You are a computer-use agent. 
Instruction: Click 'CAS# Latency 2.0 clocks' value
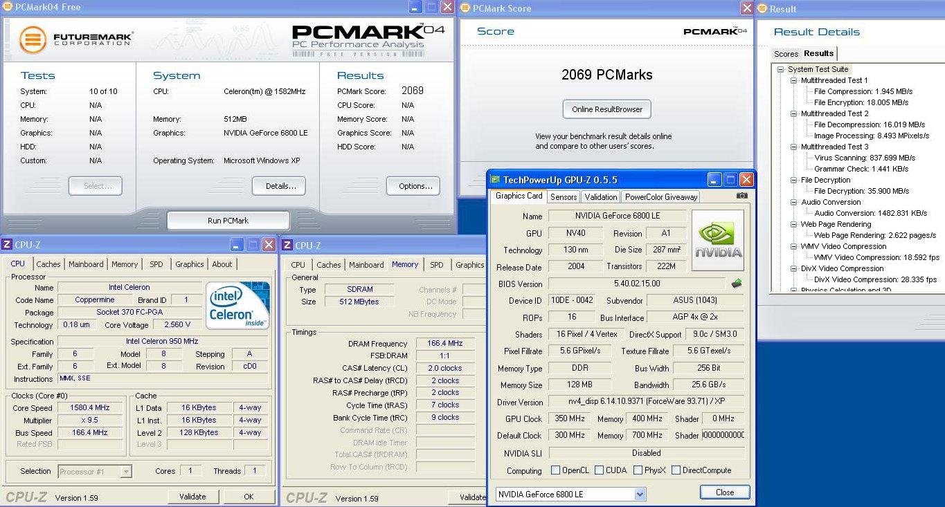445,369
